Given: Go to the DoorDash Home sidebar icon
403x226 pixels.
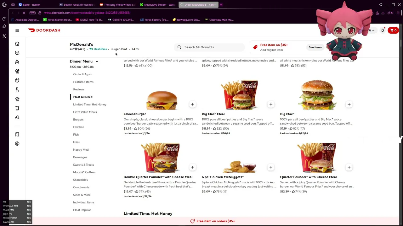Looking at the screenshot, I should click(17, 44).
